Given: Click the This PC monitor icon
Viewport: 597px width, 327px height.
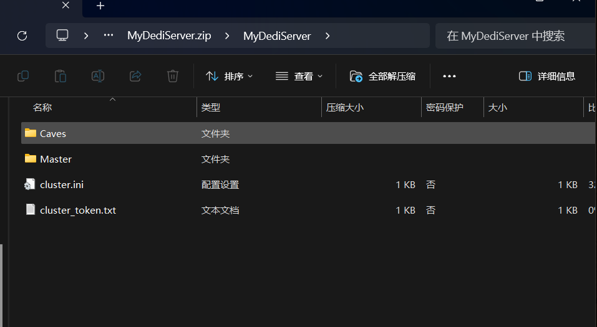Looking at the screenshot, I should (62, 36).
